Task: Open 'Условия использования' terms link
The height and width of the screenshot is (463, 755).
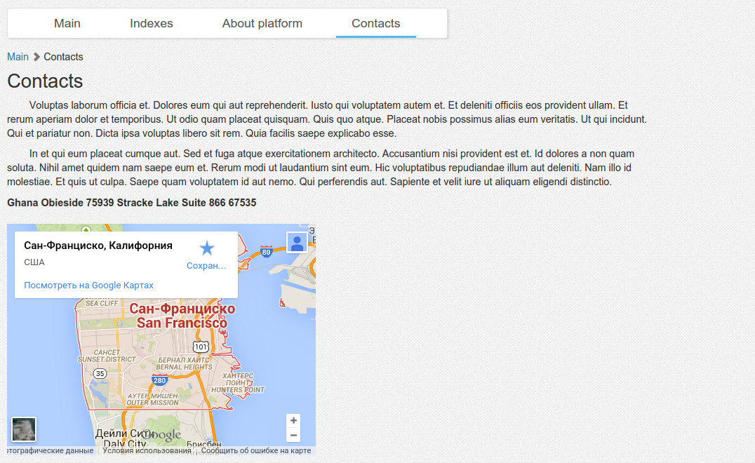Action: (147, 451)
